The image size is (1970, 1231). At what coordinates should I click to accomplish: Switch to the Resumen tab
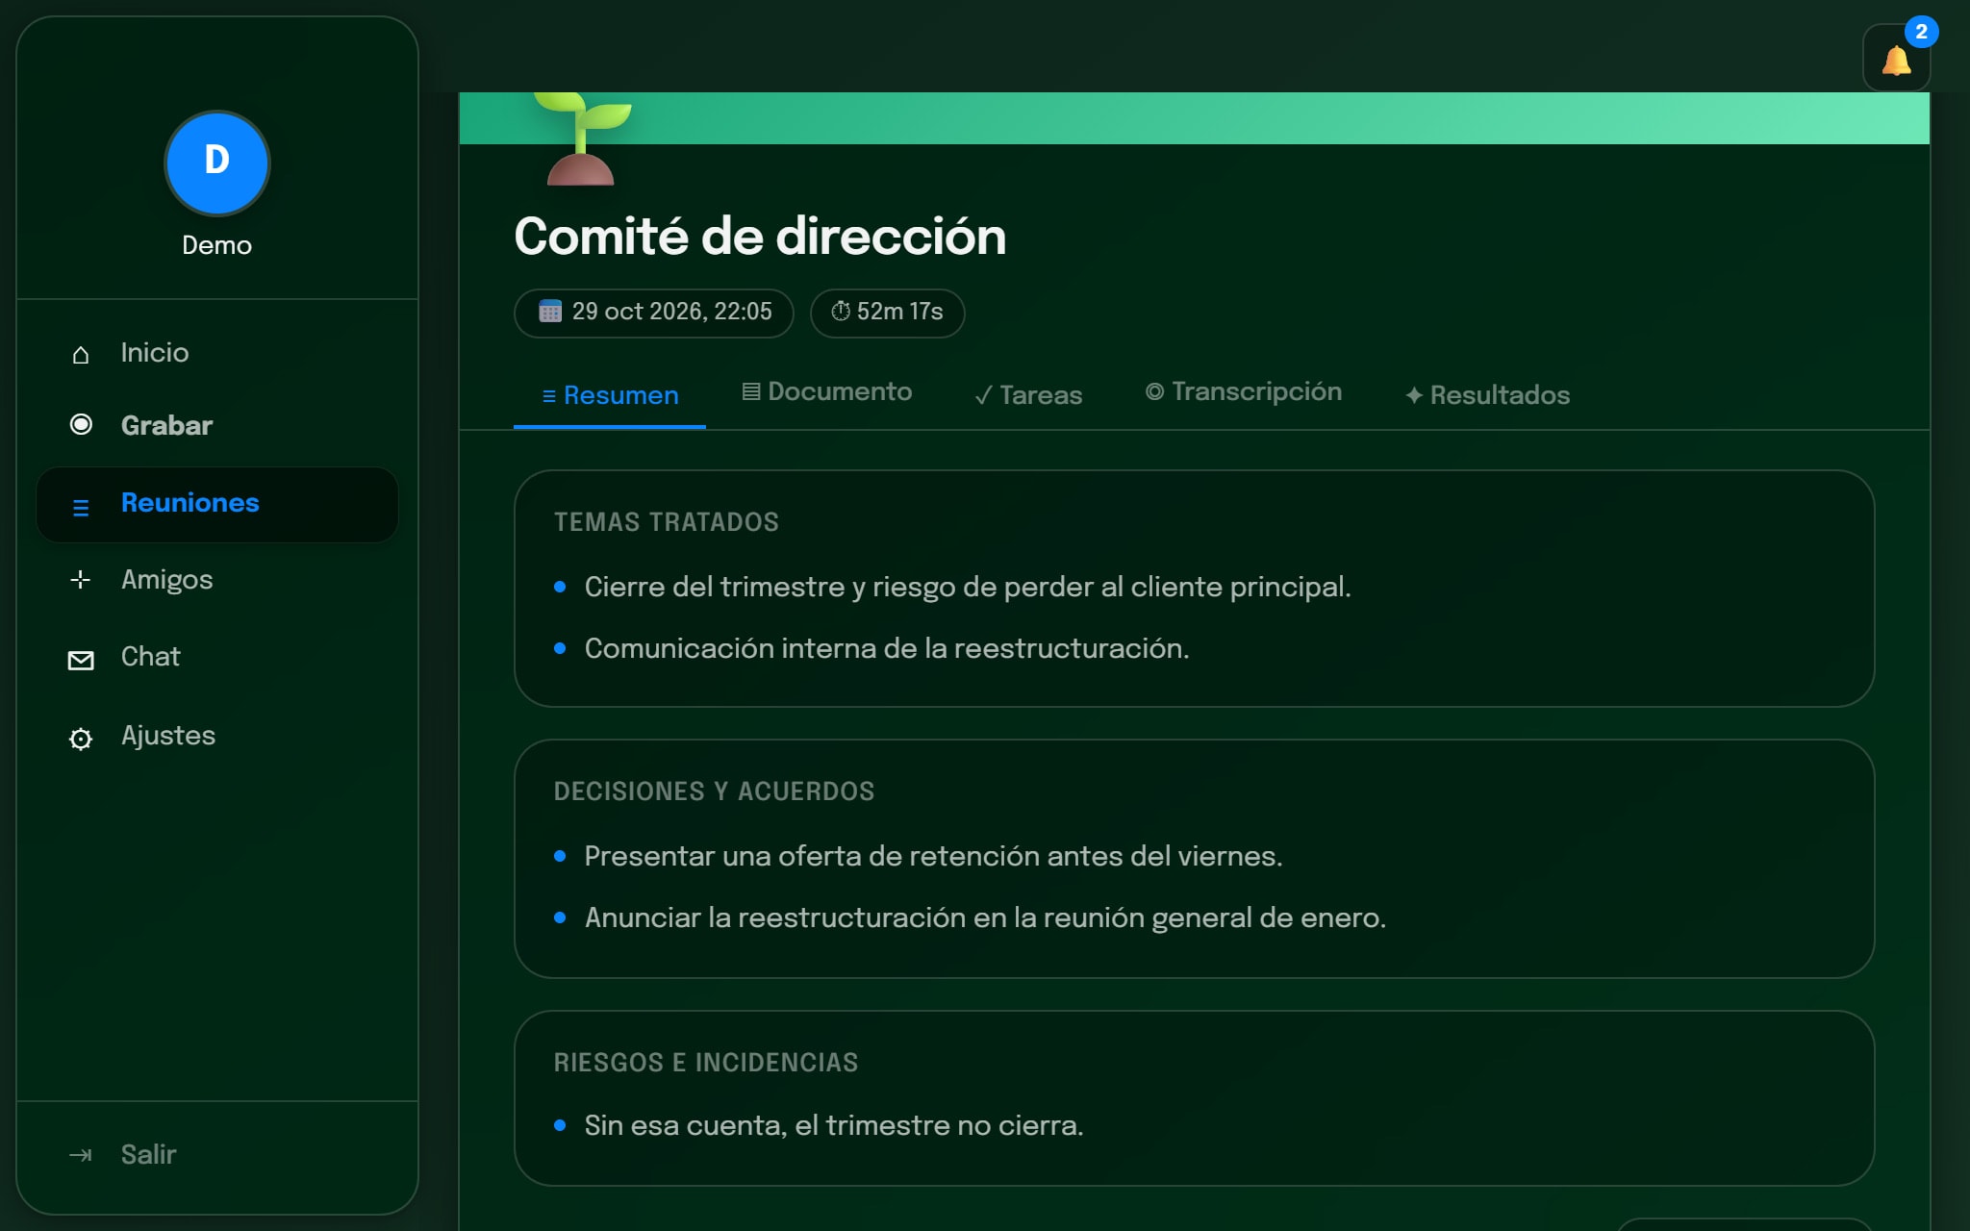[x=610, y=395]
